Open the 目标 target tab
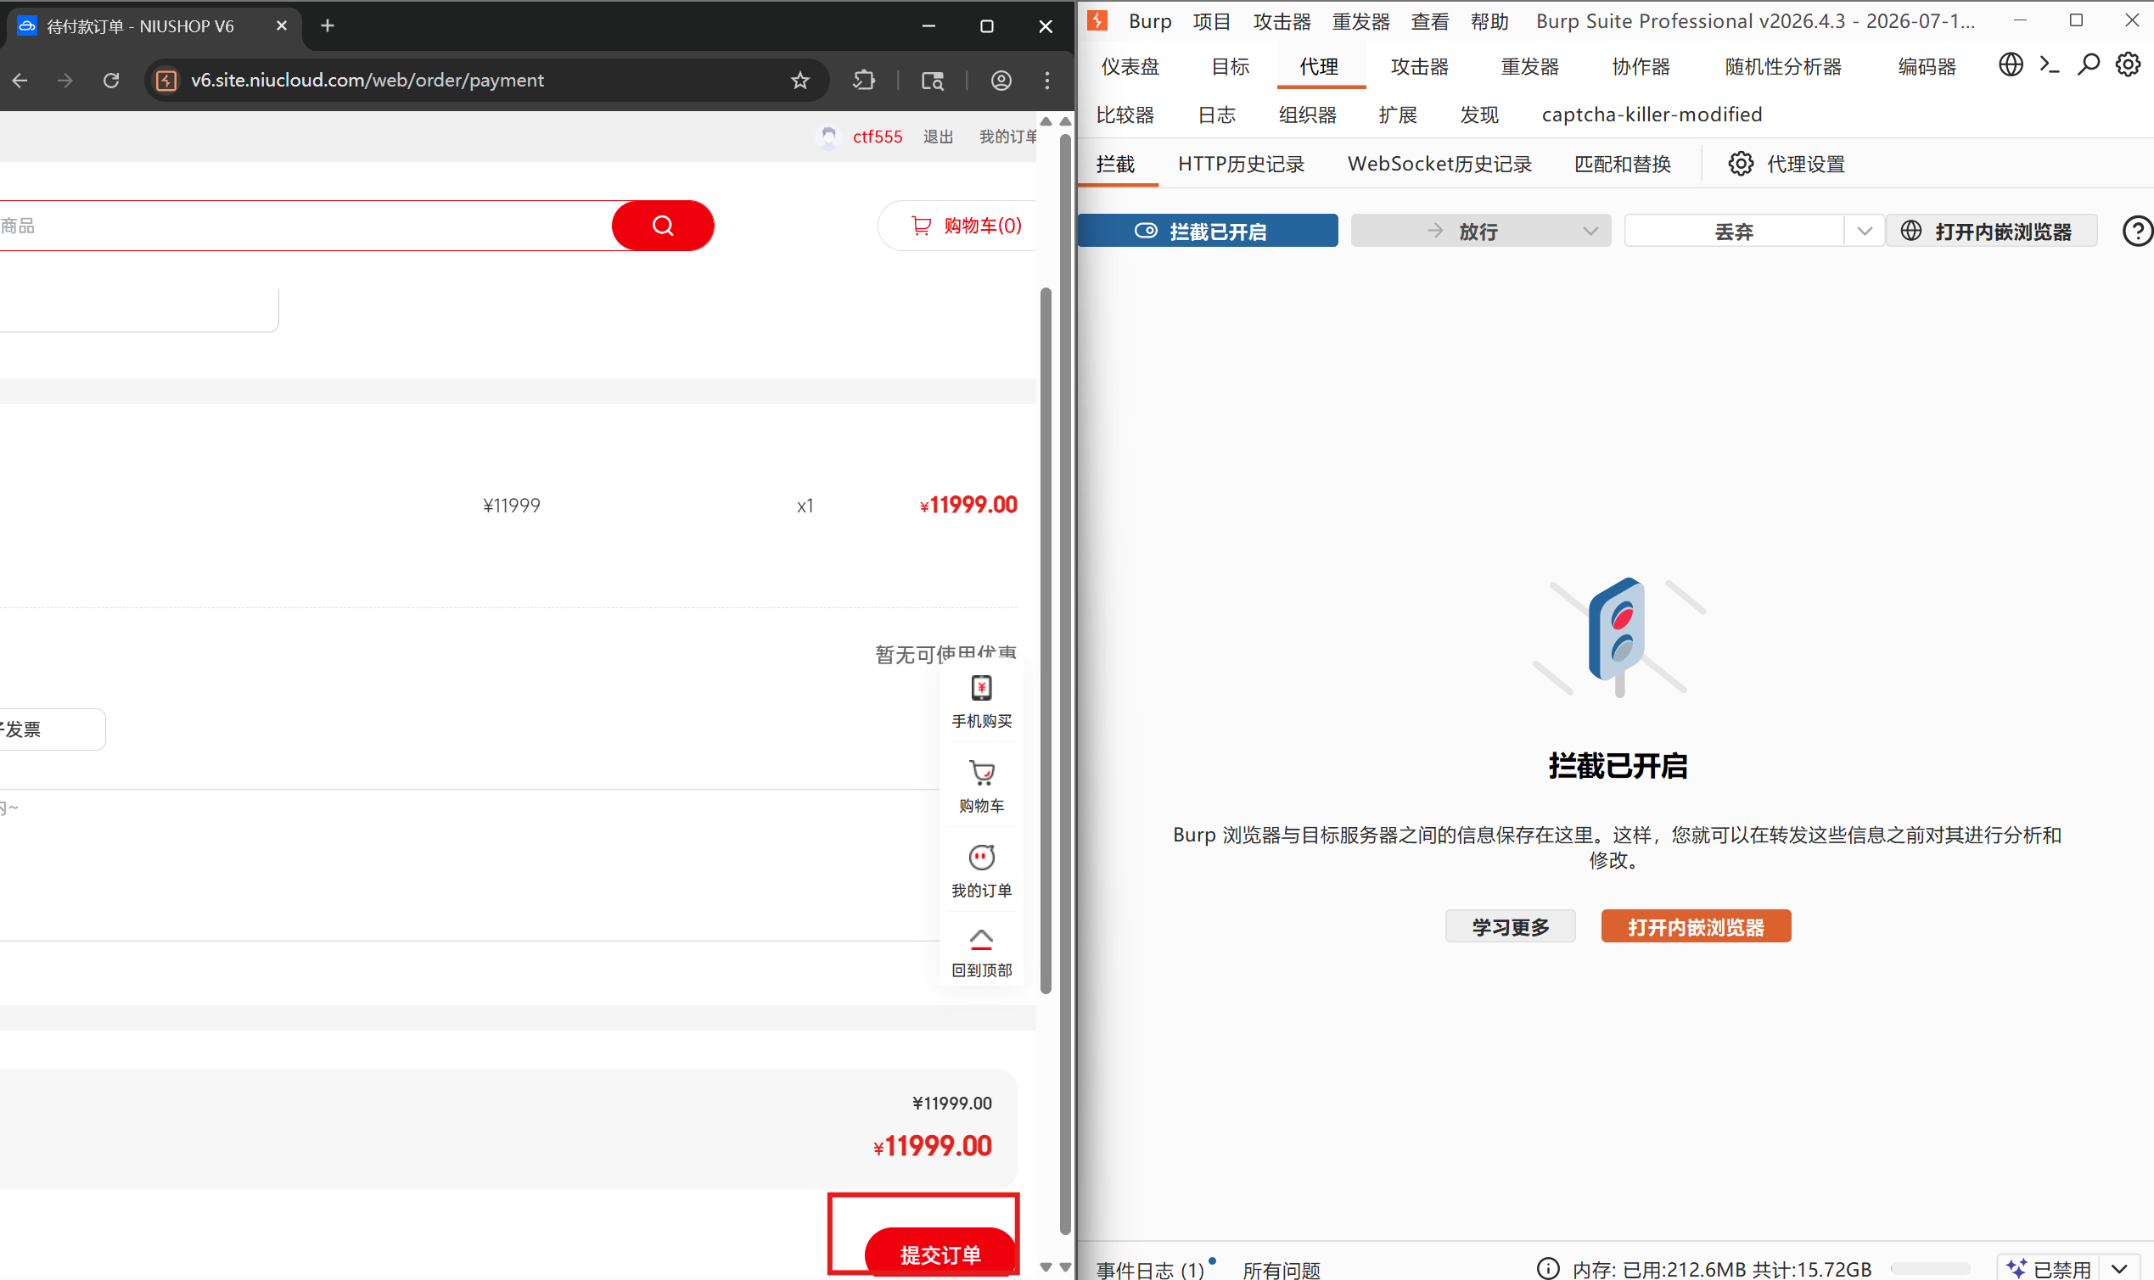 [1230, 66]
